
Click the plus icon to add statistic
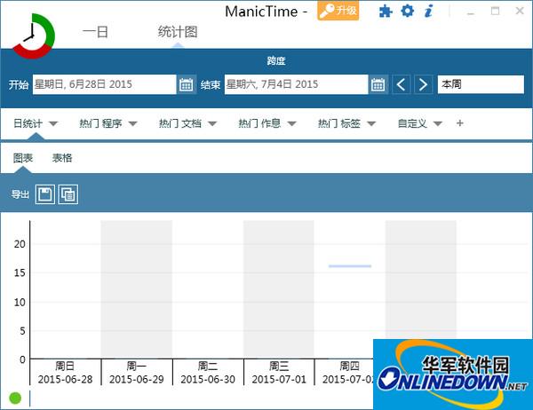[x=459, y=123]
